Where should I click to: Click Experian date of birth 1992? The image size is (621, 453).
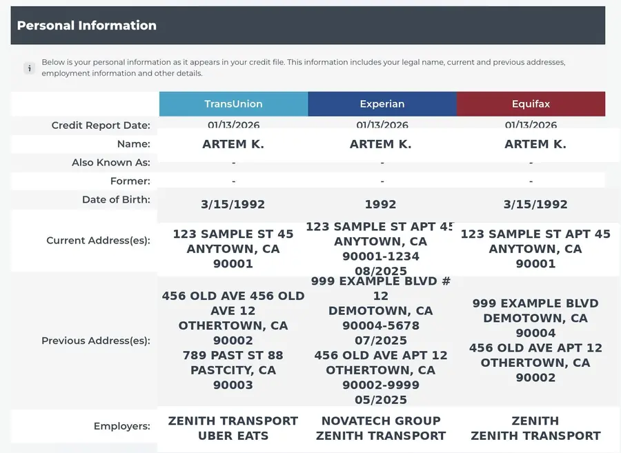click(381, 204)
